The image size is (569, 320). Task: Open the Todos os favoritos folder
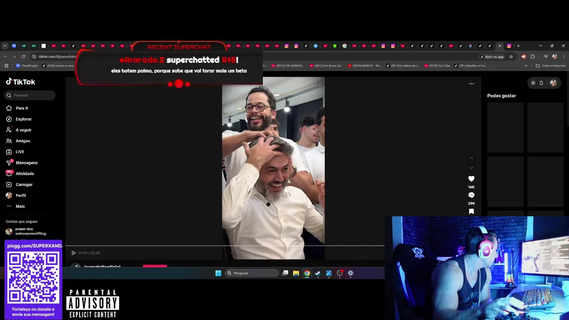pos(551,65)
